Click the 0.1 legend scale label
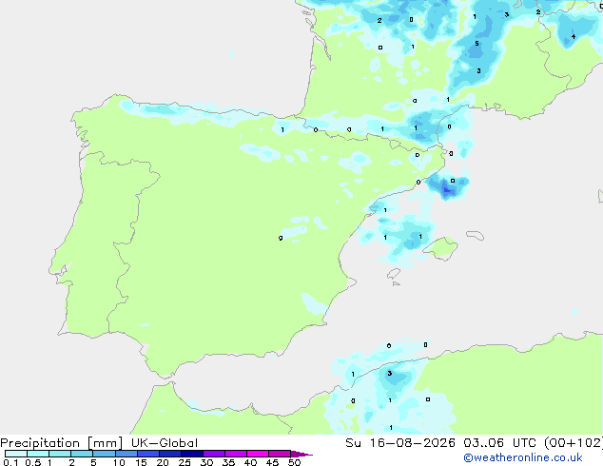 [x=10, y=462]
